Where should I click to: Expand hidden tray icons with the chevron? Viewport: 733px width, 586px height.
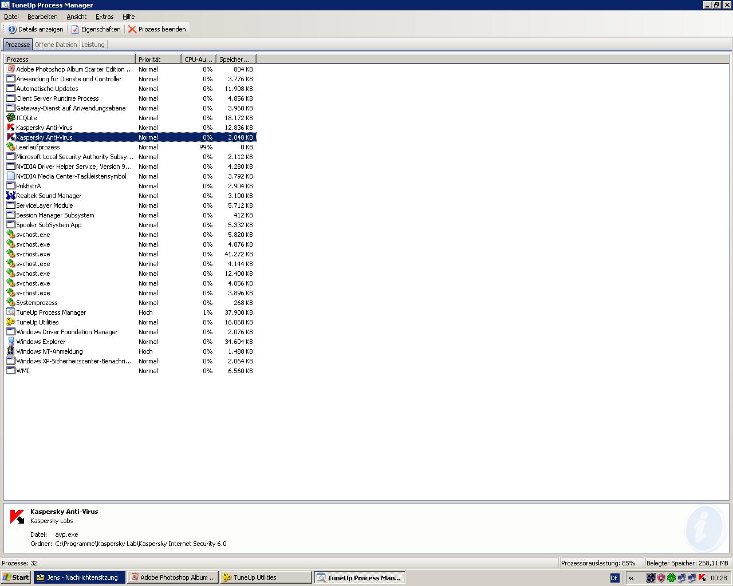pos(631,578)
